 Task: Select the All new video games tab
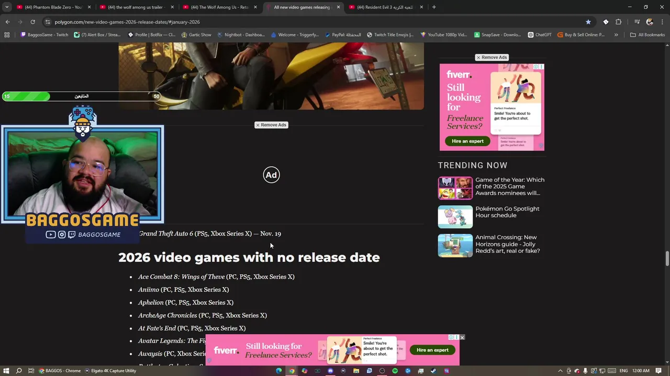(x=302, y=7)
